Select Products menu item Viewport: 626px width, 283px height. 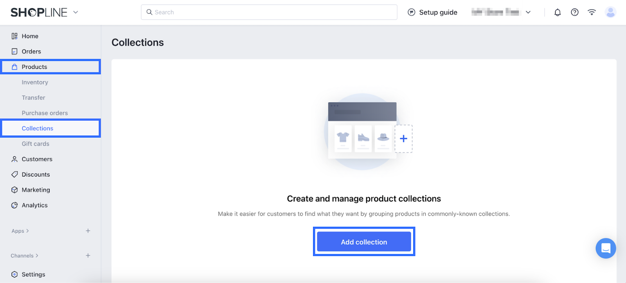coord(50,67)
